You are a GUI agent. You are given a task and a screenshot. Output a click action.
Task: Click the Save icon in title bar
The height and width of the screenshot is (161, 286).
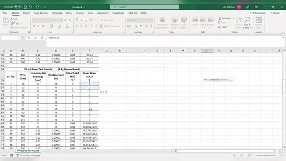[25, 7]
